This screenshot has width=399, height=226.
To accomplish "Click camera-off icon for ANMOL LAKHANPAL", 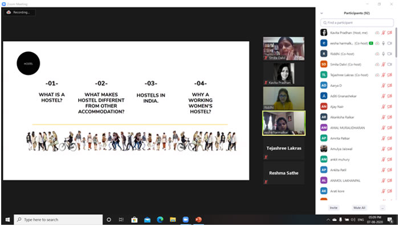I will point(389,180).
